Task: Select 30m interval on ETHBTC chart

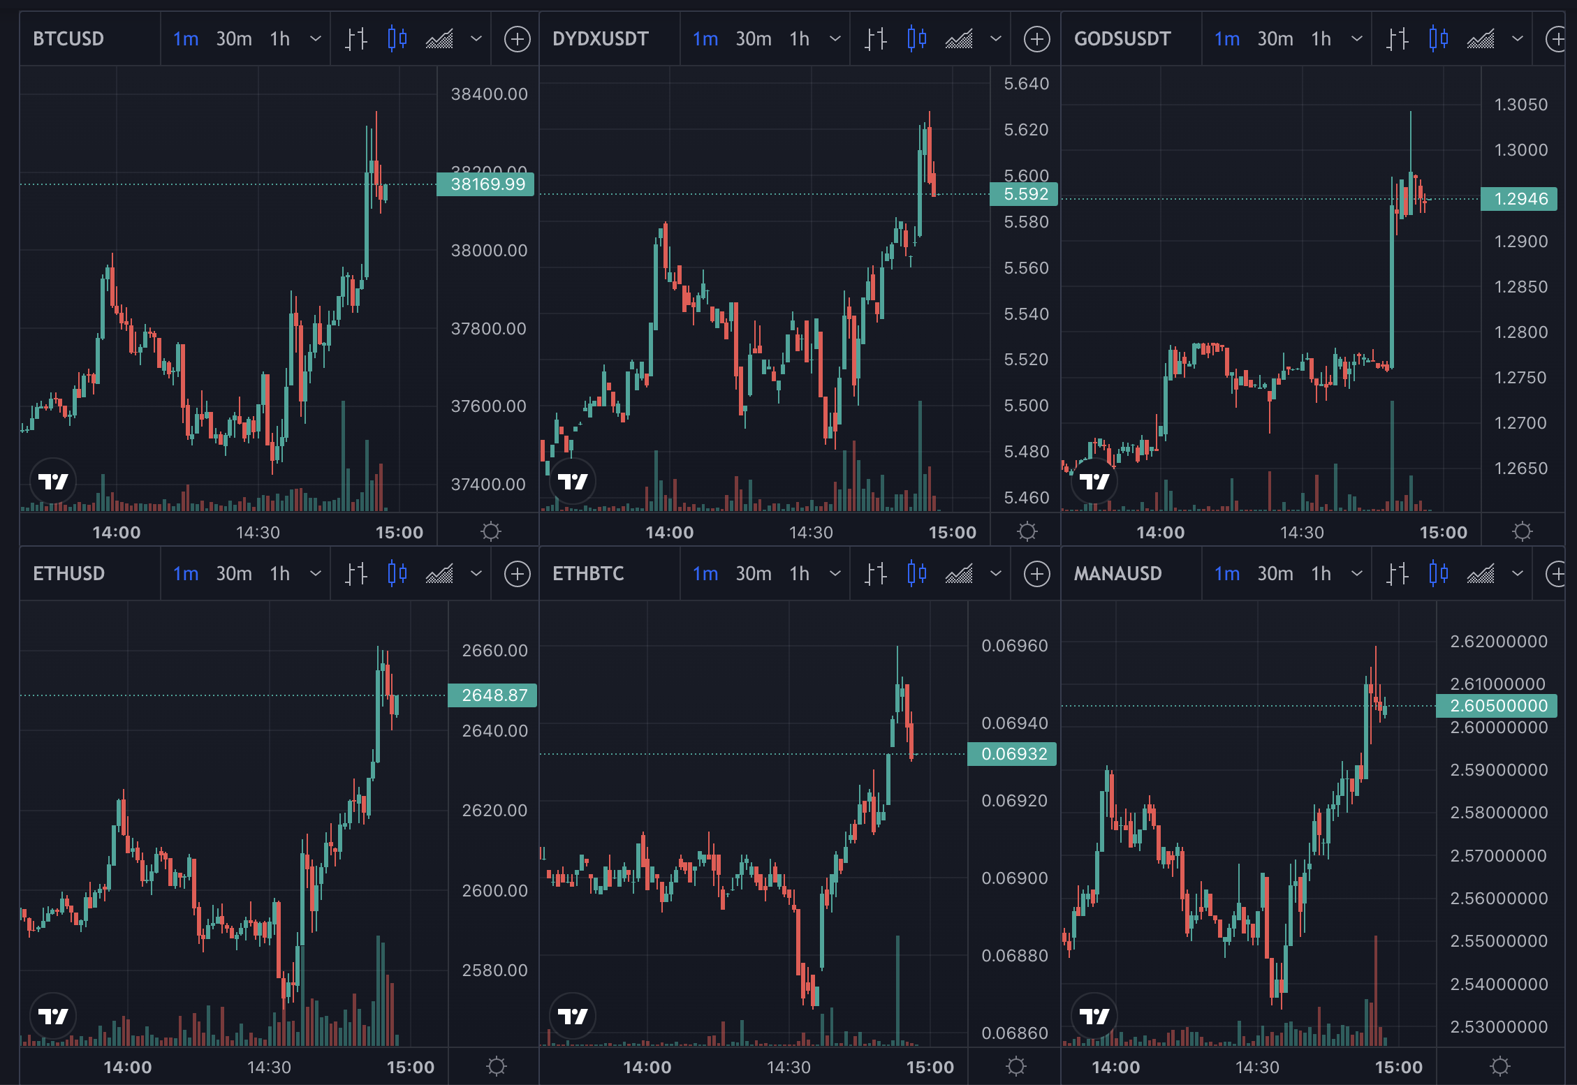Action: coord(754,574)
